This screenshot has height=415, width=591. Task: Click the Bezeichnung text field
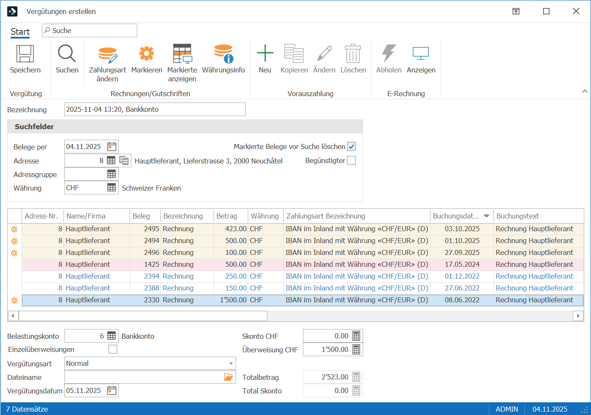coord(155,109)
